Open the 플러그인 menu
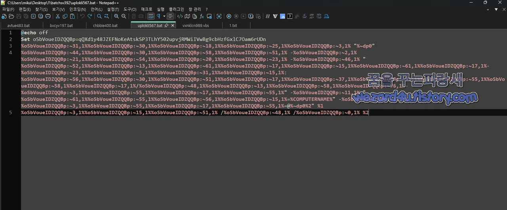Viewport: 507px width, 210px height. tap(176, 9)
